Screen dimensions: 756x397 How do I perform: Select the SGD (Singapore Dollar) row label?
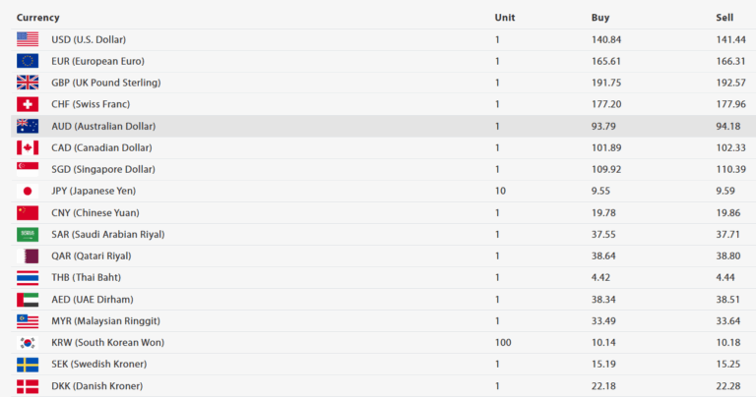point(103,169)
